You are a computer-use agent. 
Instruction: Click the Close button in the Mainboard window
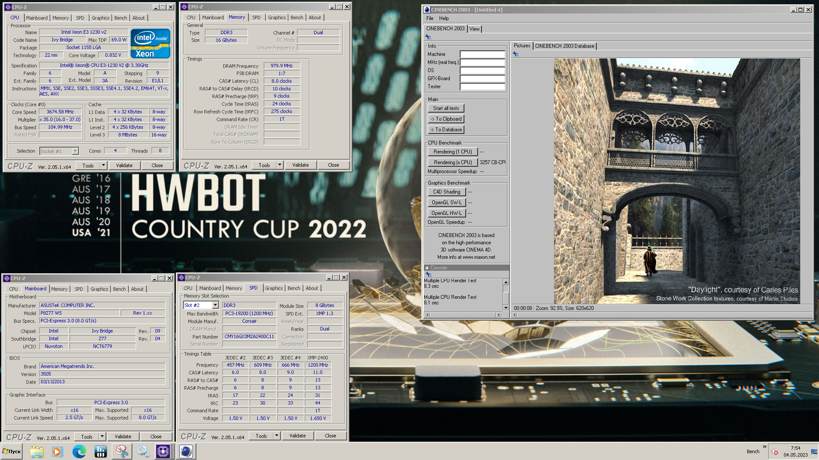[156, 437]
